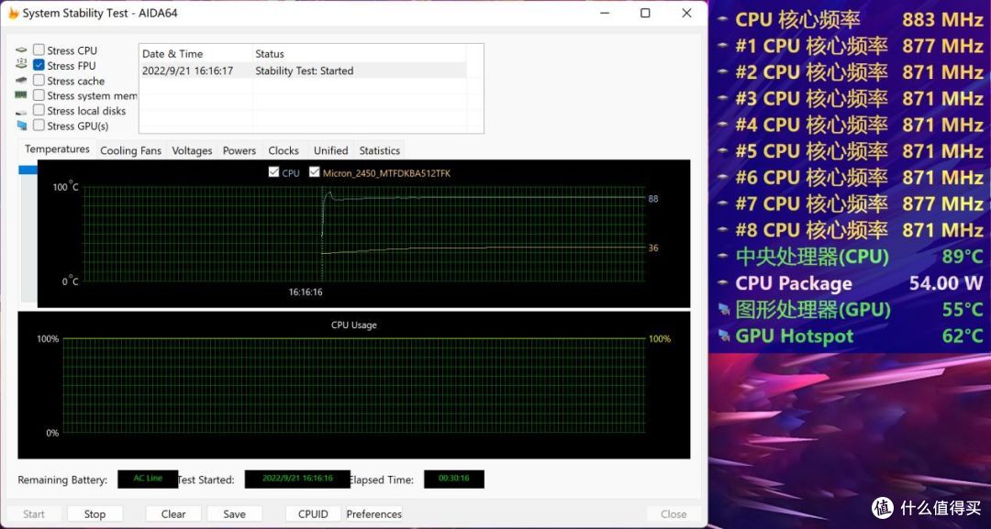Viewport: 991px width, 529px height.
Task: Enable Stress local disks checkbox
Action: (39, 110)
